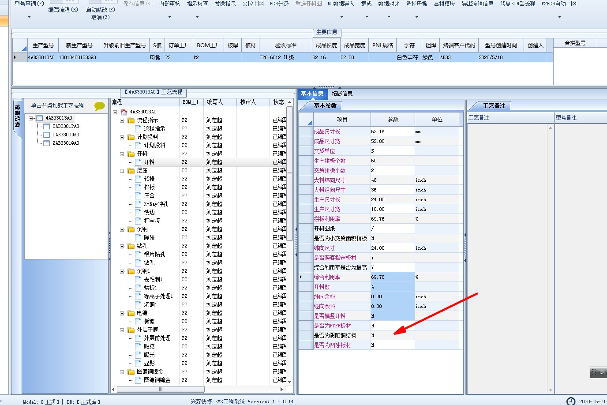Click 修复ECN丢流程 toolbar button

pos(517,4)
